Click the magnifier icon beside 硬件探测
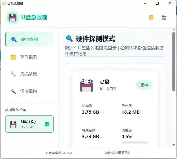The image size is (177, 159). pyautogui.click(x=14, y=39)
